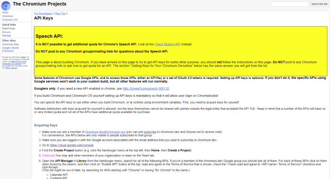Open the cloud.google.com/console link
The image size is (330, 179).
(72, 145)
